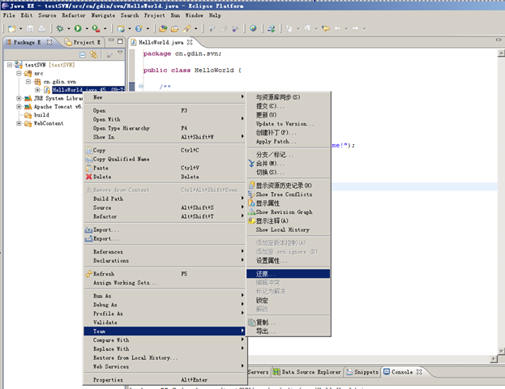Open dropdown arrow next to Debug button
Image resolution: width=505 pixels, height=389 pixels.
tap(69, 28)
